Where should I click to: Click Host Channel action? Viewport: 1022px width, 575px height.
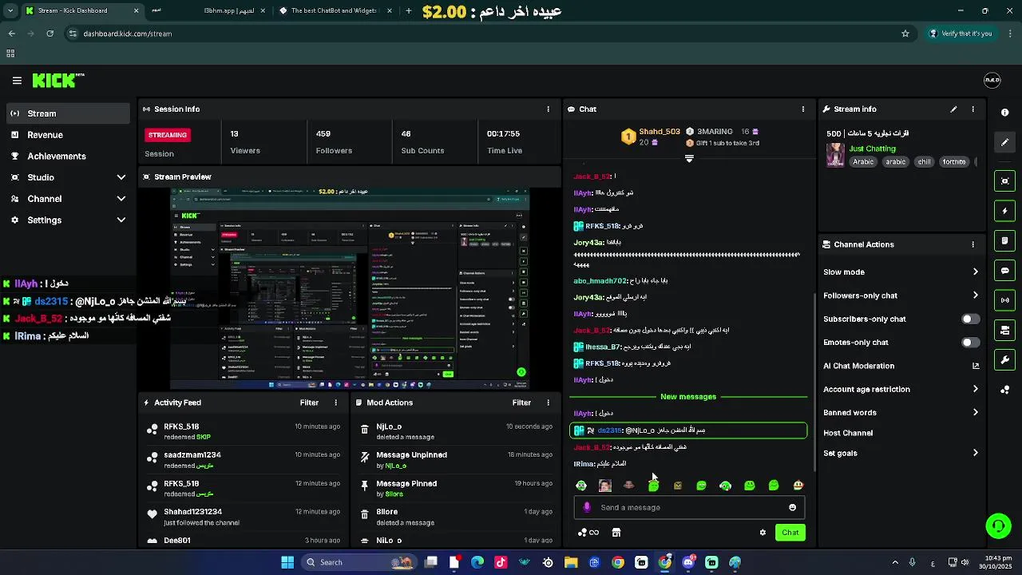point(848,433)
